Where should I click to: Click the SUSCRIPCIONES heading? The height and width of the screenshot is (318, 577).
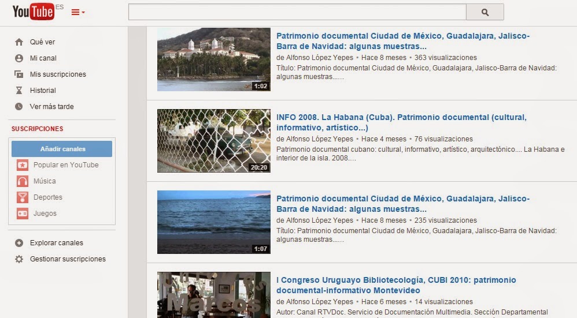tap(37, 129)
